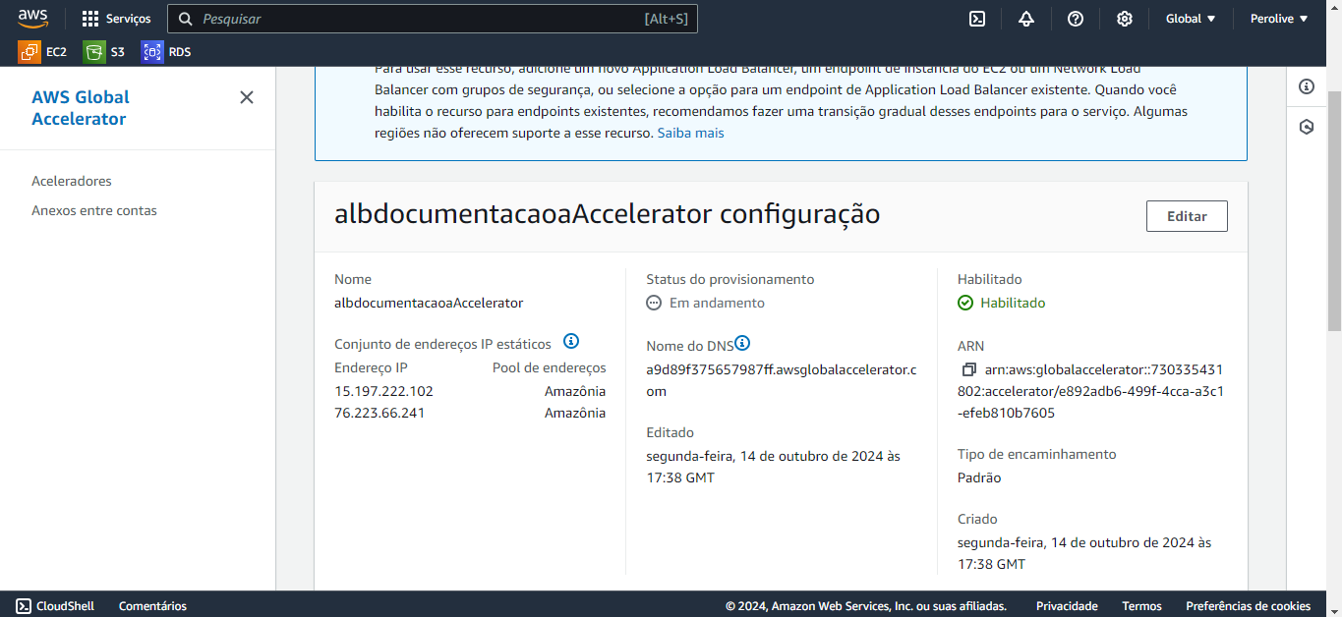Viewport: 1342px width, 617px height.
Task: Click the AWS logo home icon
Action: [x=32, y=18]
